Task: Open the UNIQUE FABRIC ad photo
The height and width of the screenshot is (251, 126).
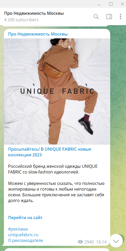Action: (57, 92)
